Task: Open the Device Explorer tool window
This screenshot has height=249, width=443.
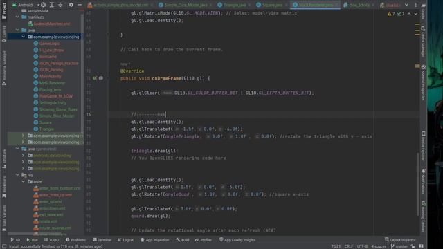Action: tap(423, 146)
